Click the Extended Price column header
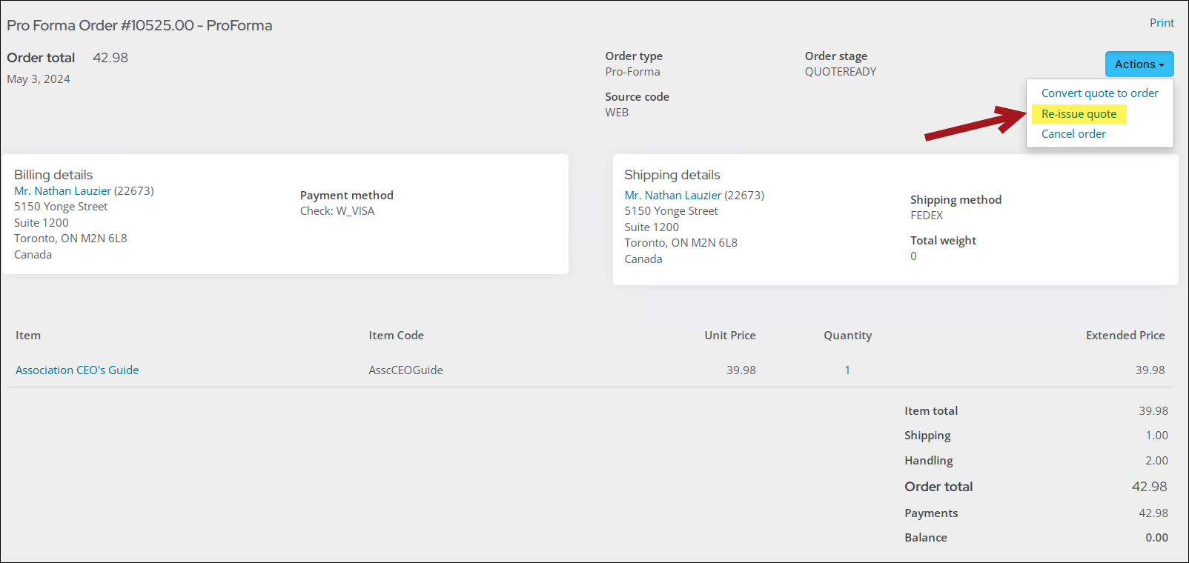Image resolution: width=1189 pixels, height=563 pixels. 1125,336
